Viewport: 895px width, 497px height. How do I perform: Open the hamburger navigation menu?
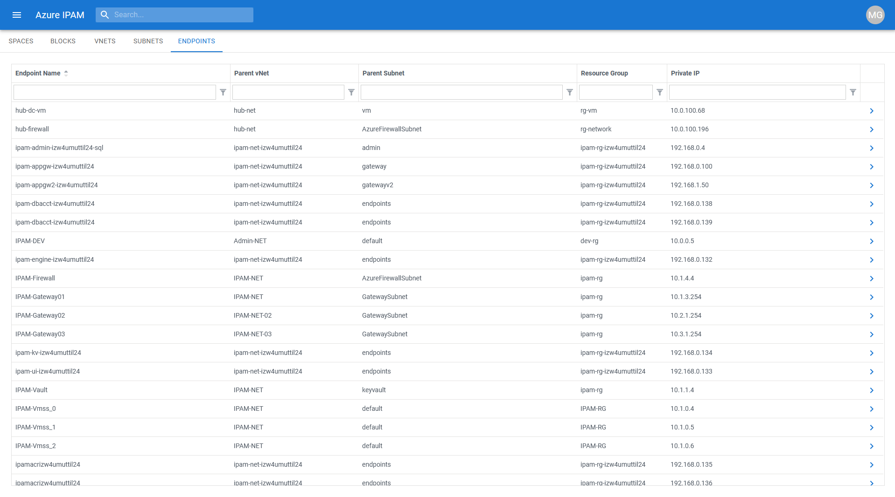pos(17,15)
